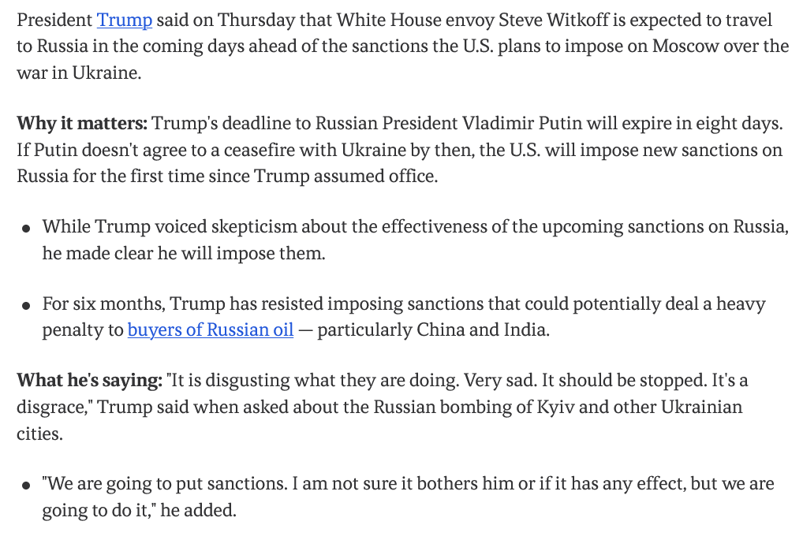The width and height of the screenshot is (803, 536).
Task: Click the words "war in Ukraine."
Action: point(79,73)
